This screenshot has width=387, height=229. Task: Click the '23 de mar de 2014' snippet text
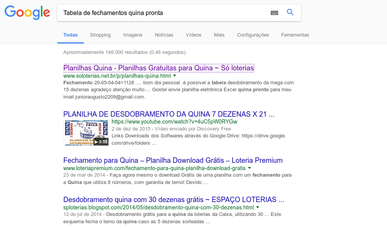177,179
